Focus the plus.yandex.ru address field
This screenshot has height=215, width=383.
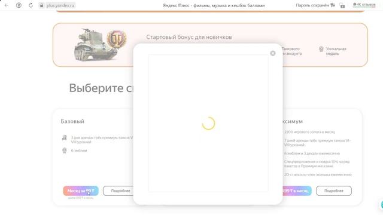[60, 5]
